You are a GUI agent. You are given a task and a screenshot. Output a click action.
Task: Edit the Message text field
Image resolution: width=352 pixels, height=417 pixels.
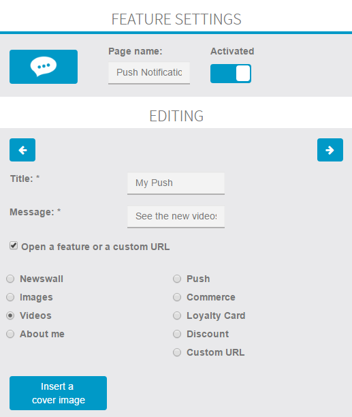tap(176, 217)
